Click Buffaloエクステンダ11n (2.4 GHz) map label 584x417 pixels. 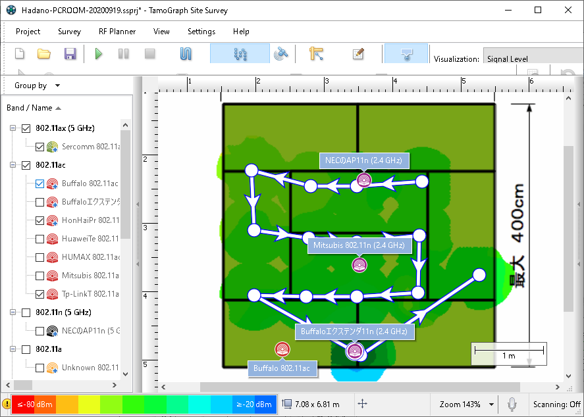(355, 331)
